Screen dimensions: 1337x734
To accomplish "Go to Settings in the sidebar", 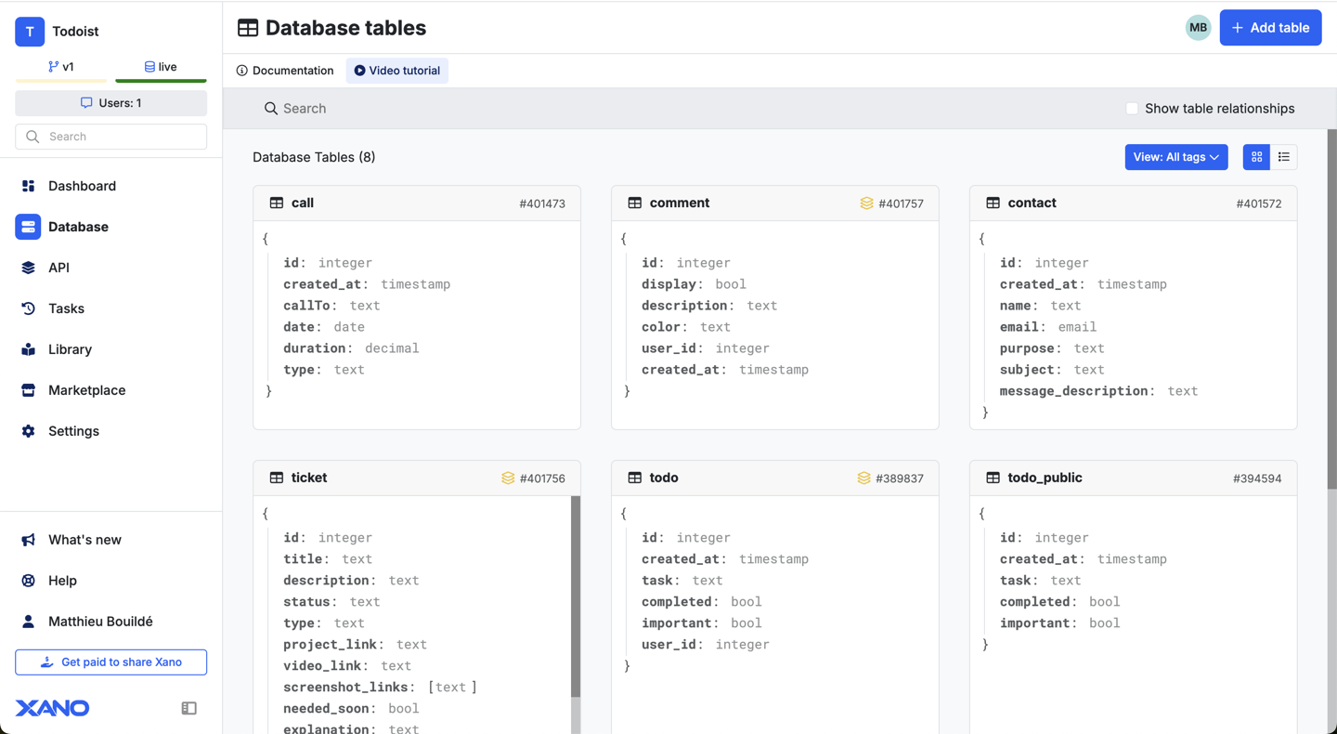I will coord(74,431).
